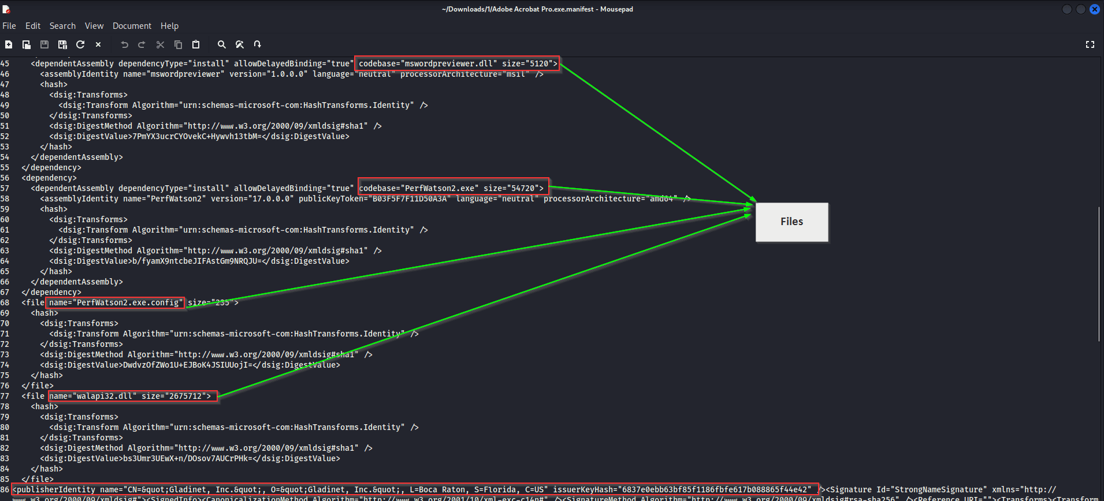The image size is (1104, 501).
Task: Click the <hash> tag on line 47
Action: 54,84
